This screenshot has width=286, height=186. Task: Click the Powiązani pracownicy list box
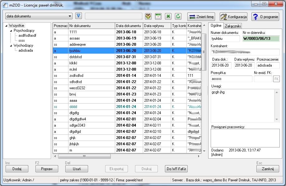(245, 138)
